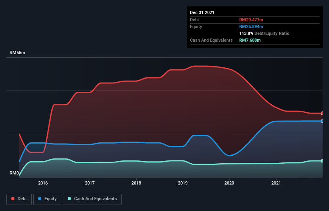Select the blue Equity endpoint marker
The width and height of the screenshot is (329, 211).
click(x=322, y=121)
